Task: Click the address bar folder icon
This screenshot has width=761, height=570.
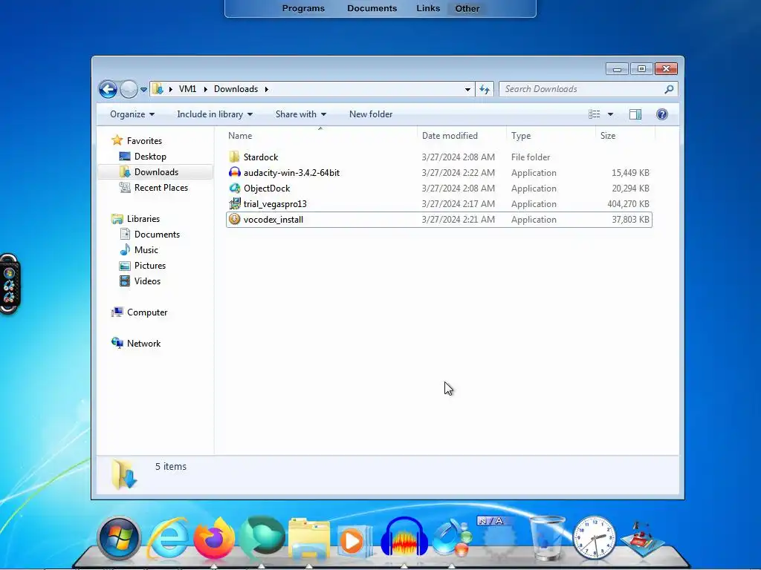Action: (x=158, y=89)
